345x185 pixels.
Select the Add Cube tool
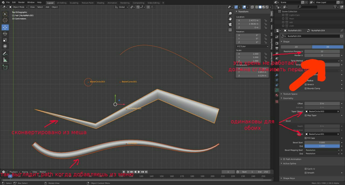pos(5,67)
